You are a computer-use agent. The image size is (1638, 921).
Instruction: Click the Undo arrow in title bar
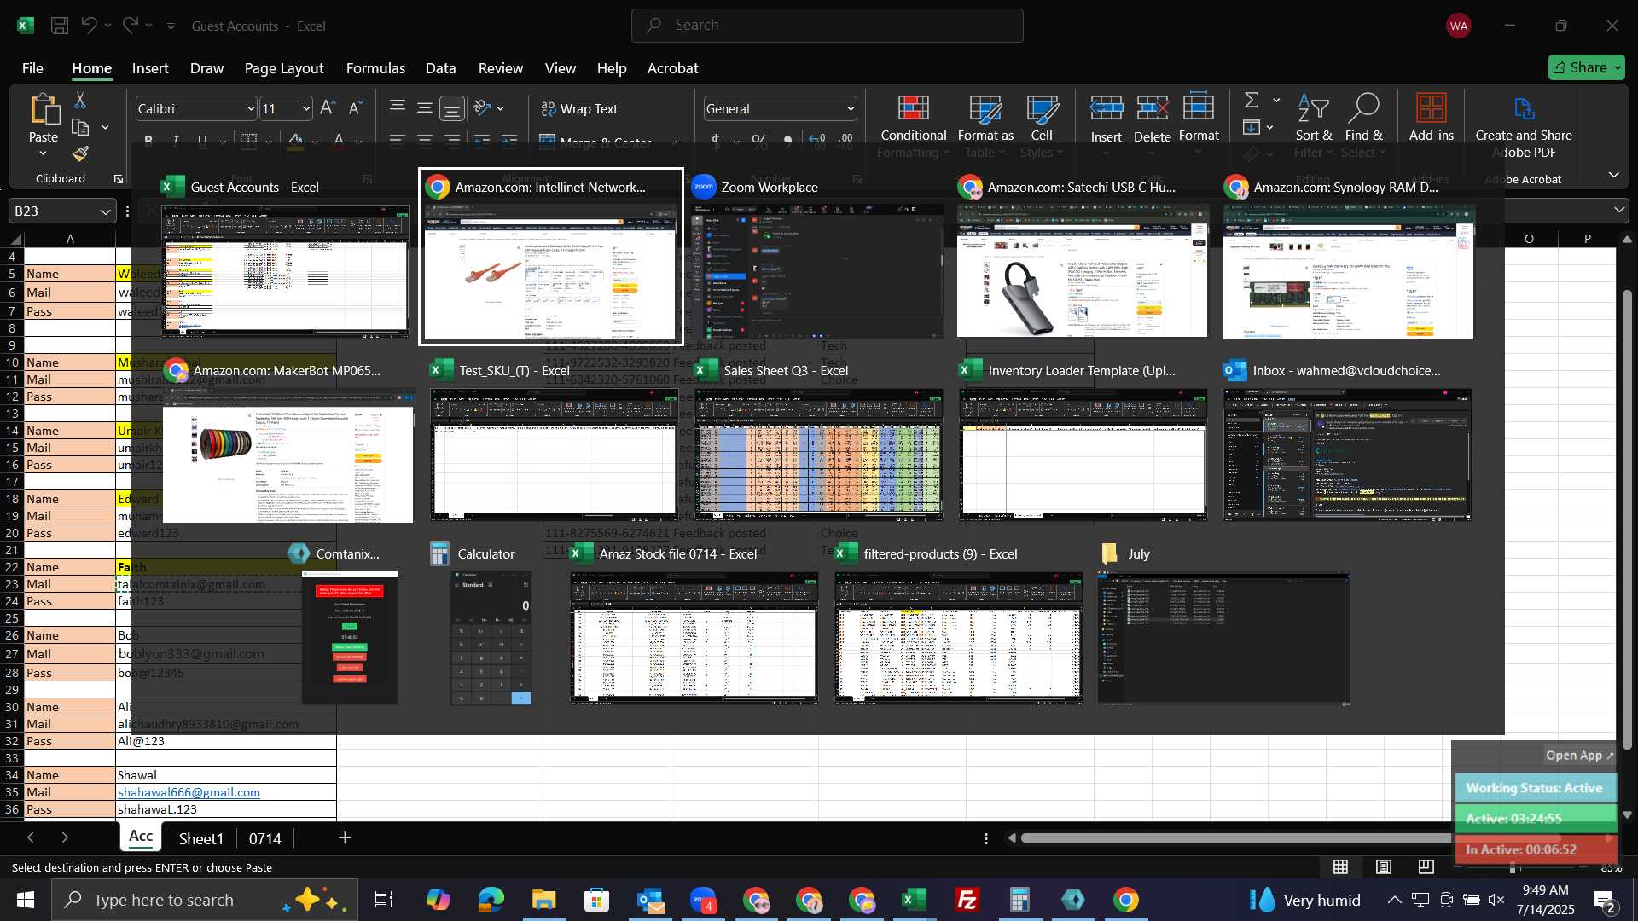click(89, 26)
